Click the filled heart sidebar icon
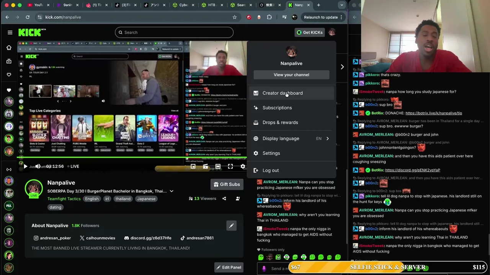 point(9,90)
